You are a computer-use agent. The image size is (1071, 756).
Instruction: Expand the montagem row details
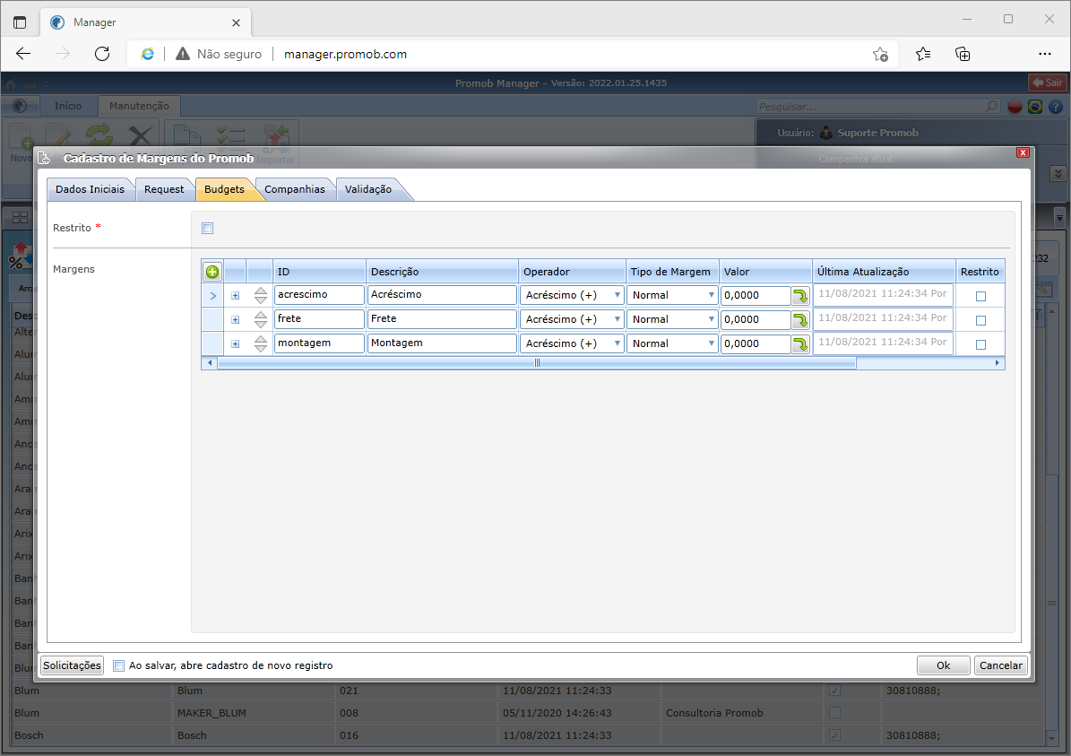[235, 343]
